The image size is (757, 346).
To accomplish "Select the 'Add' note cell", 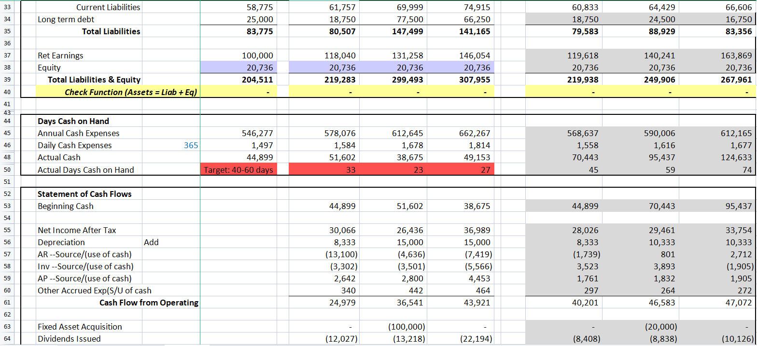I will click(151, 242).
